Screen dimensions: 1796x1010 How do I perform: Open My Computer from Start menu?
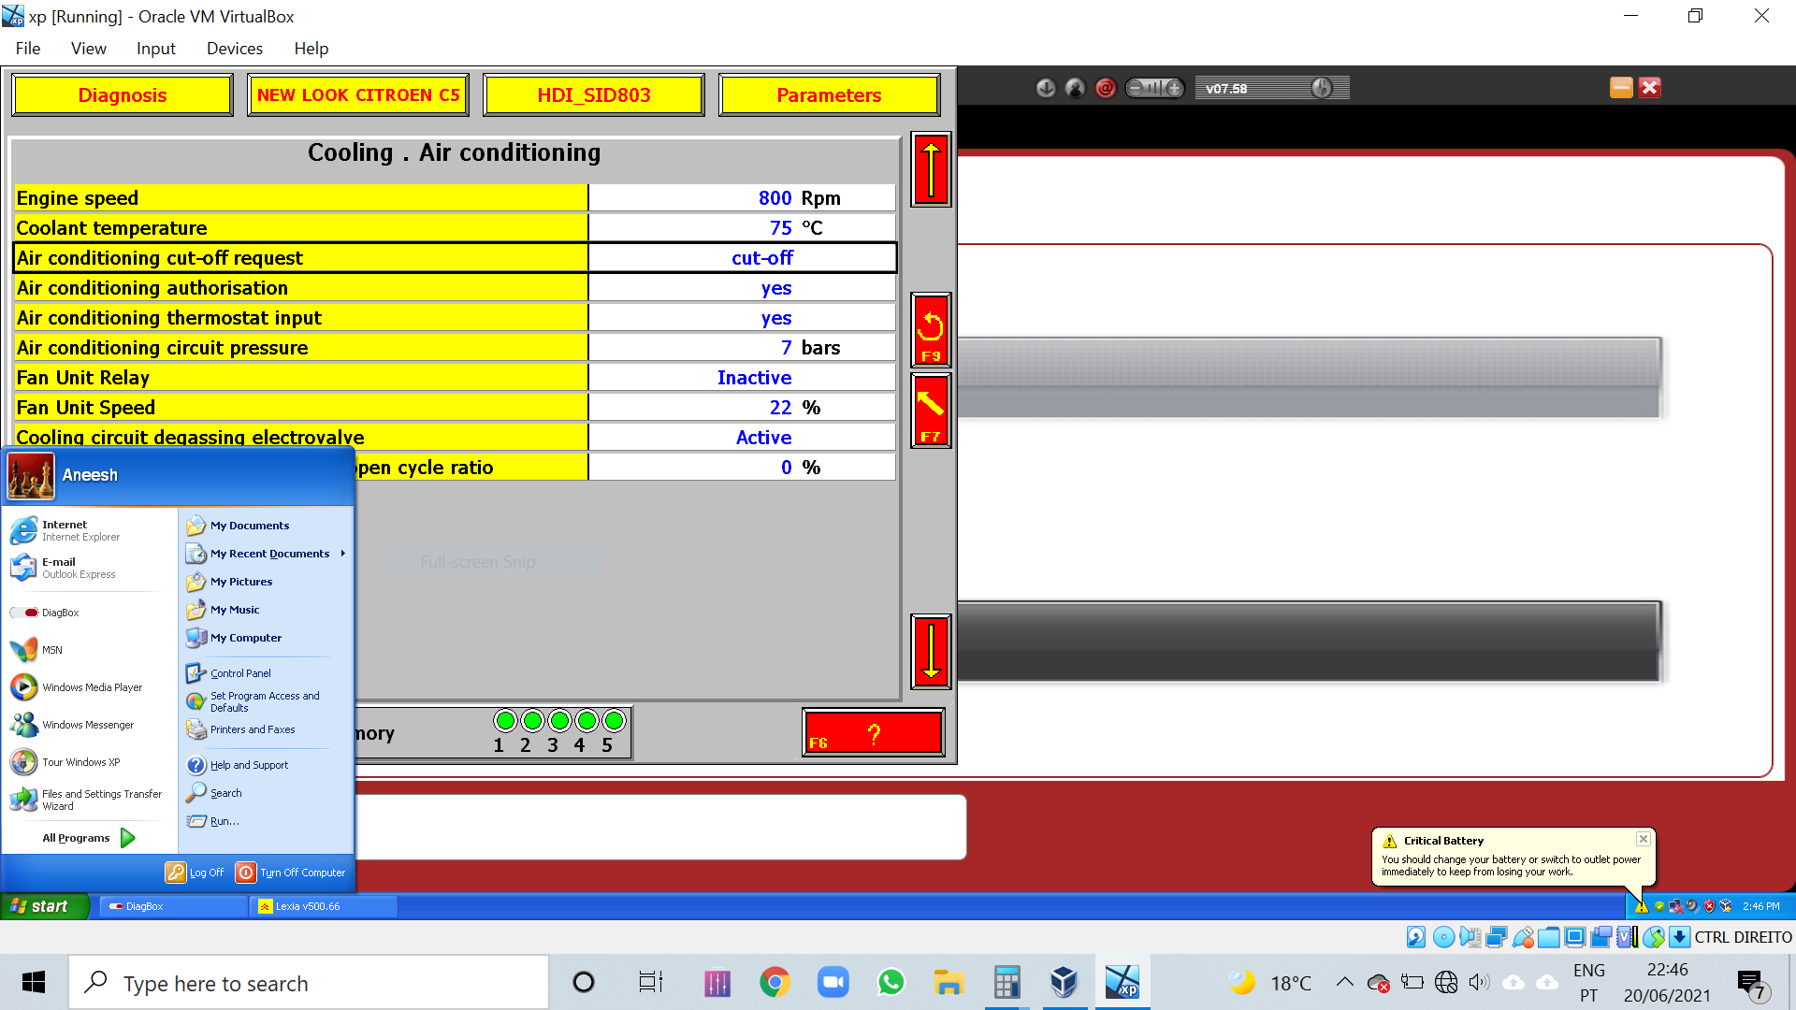tap(266, 638)
